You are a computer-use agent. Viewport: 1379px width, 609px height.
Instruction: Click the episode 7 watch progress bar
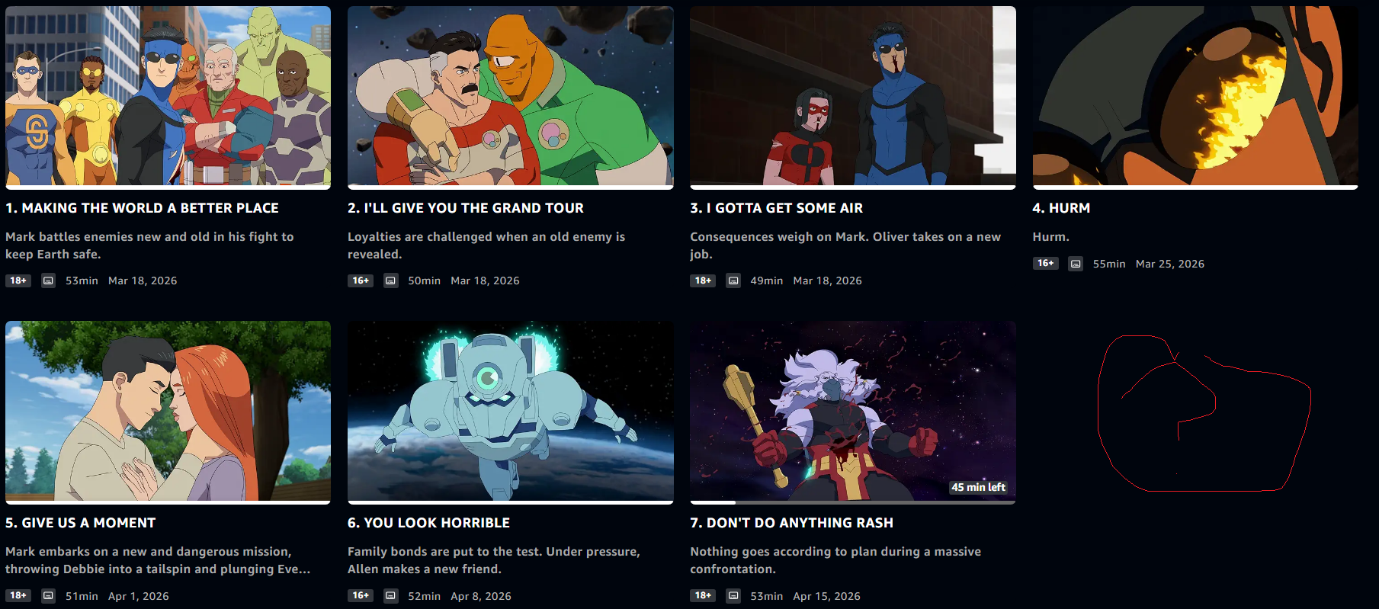[x=853, y=502]
